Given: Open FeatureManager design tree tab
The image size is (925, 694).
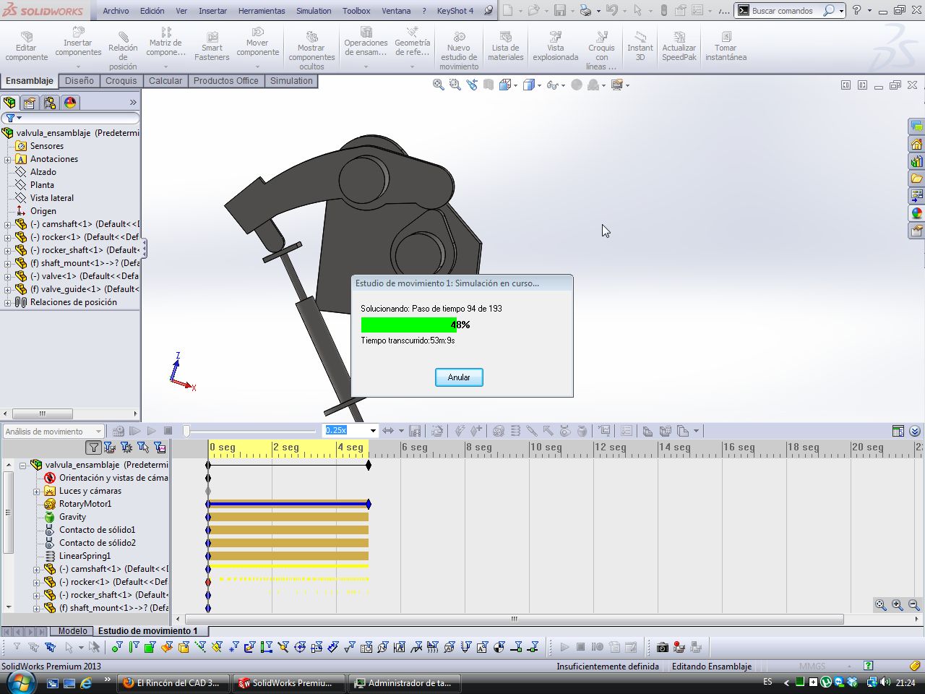Looking at the screenshot, I should pos(10,103).
